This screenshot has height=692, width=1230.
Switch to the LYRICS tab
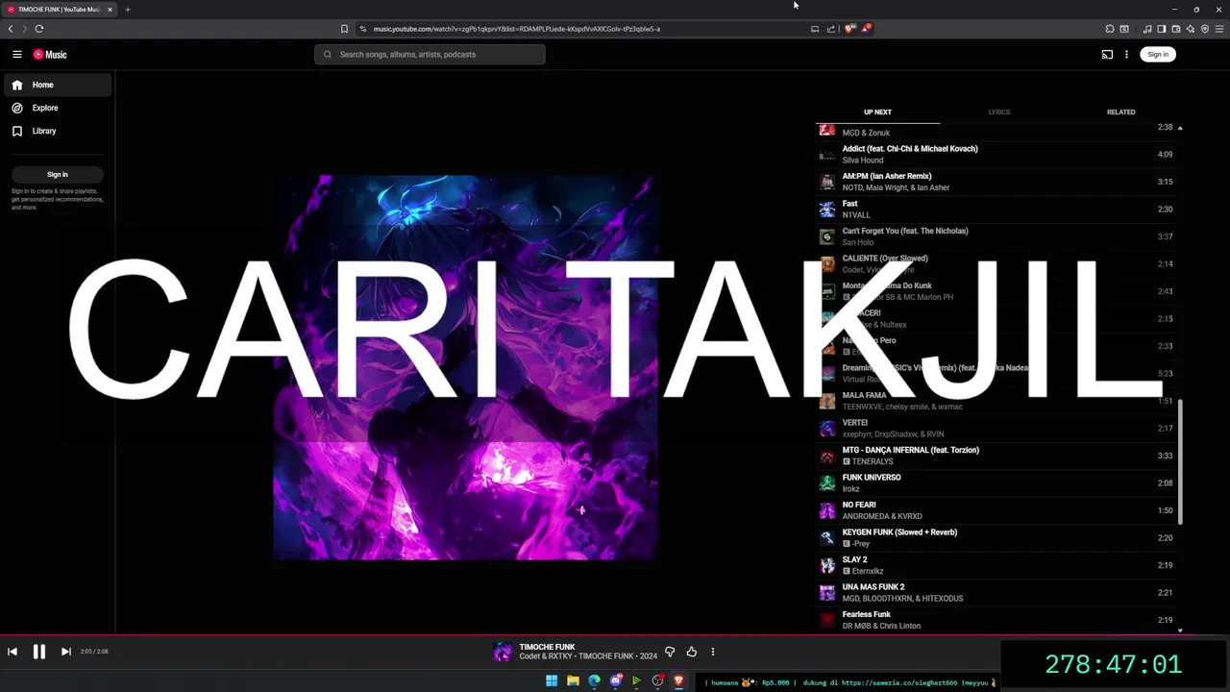pyautogui.click(x=999, y=112)
